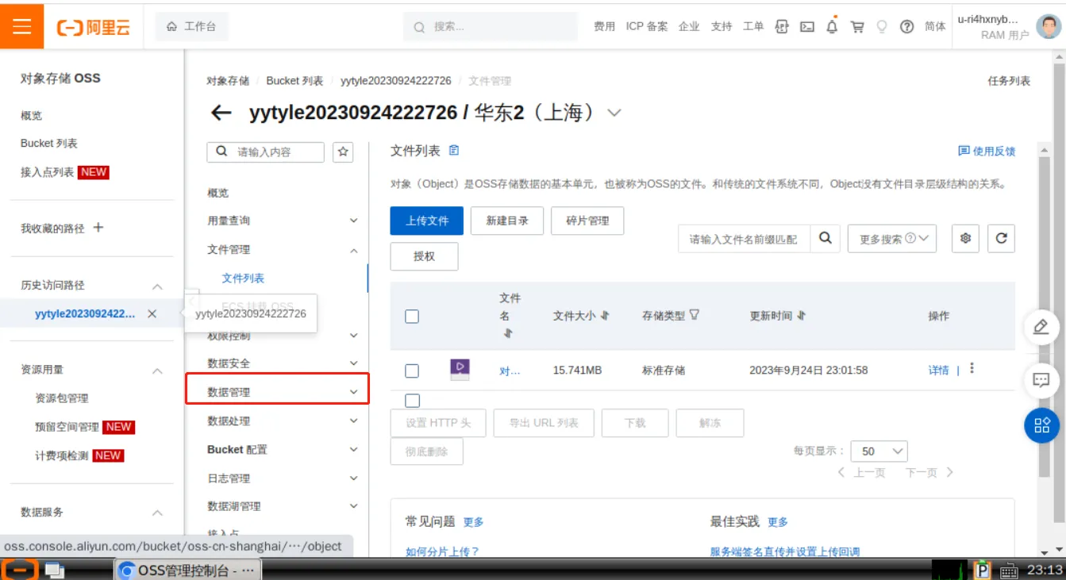Expand 数据处理 menu section

click(354, 421)
